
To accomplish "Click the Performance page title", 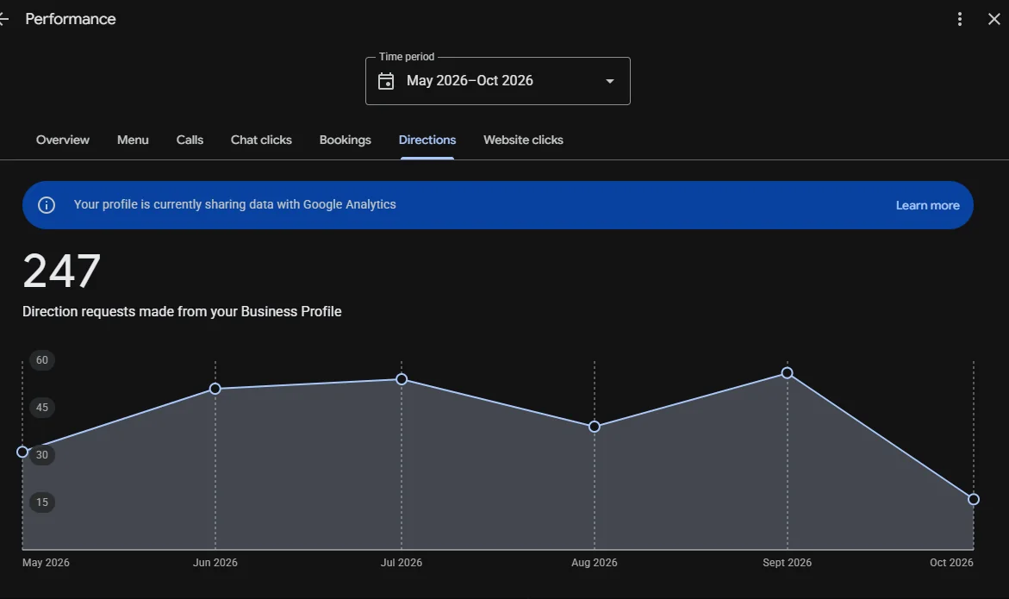I will pos(71,19).
